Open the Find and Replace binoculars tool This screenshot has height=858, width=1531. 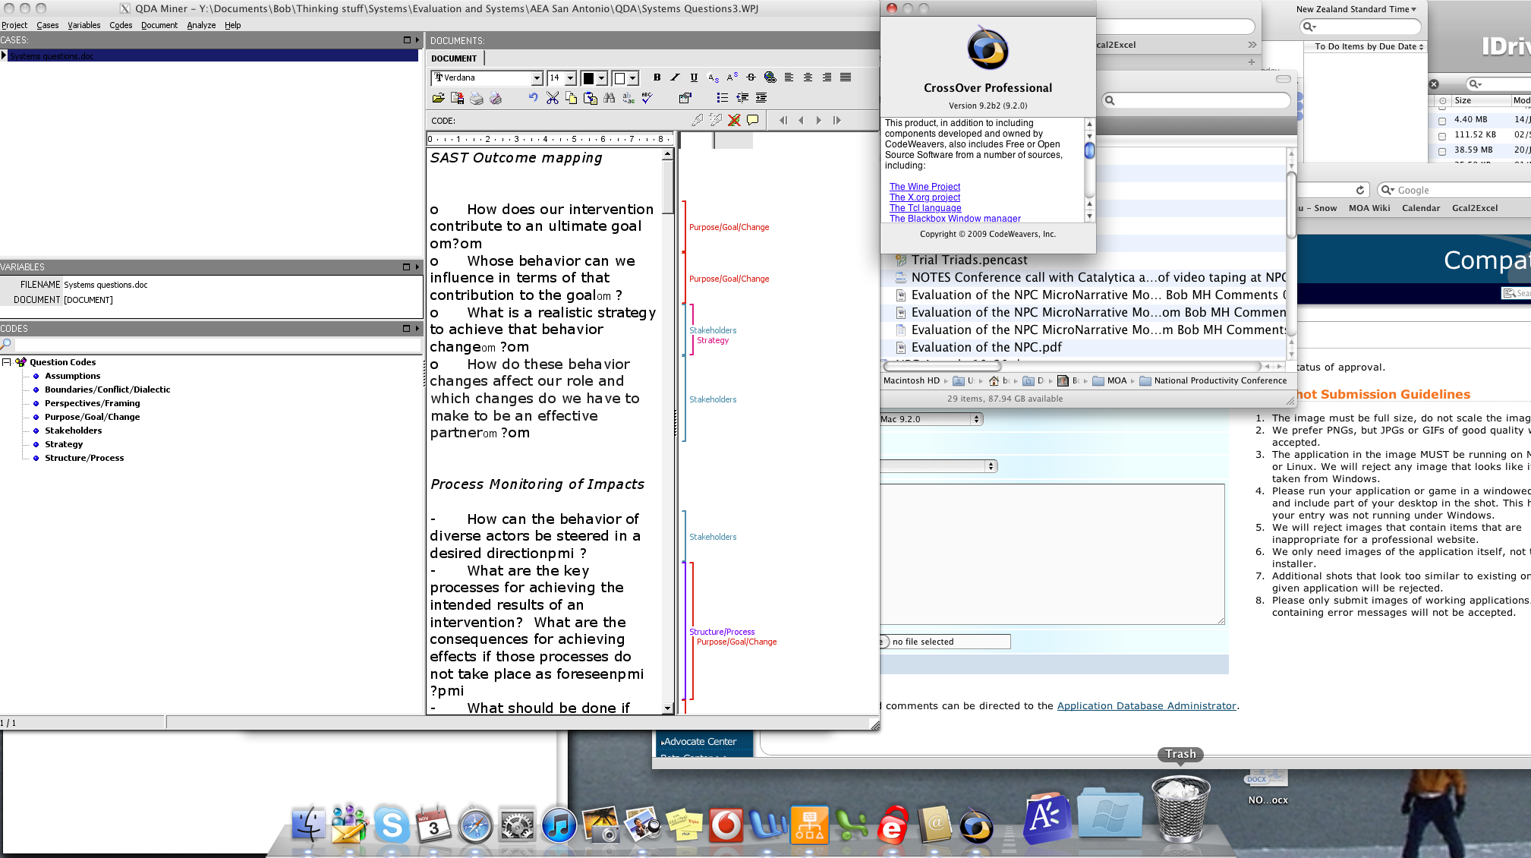[x=610, y=98]
